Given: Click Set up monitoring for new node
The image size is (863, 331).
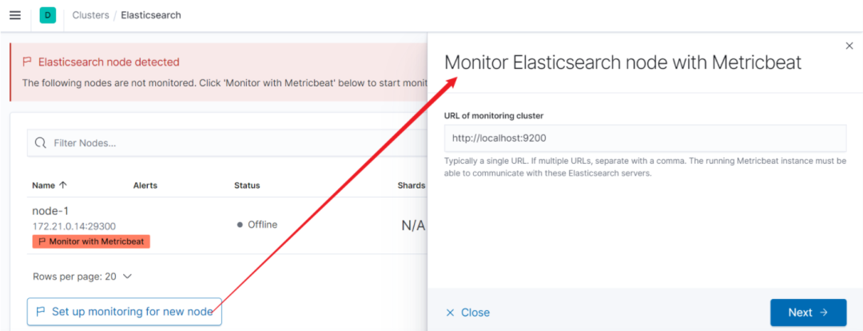Looking at the screenshot, I should (x=124, y=312).
